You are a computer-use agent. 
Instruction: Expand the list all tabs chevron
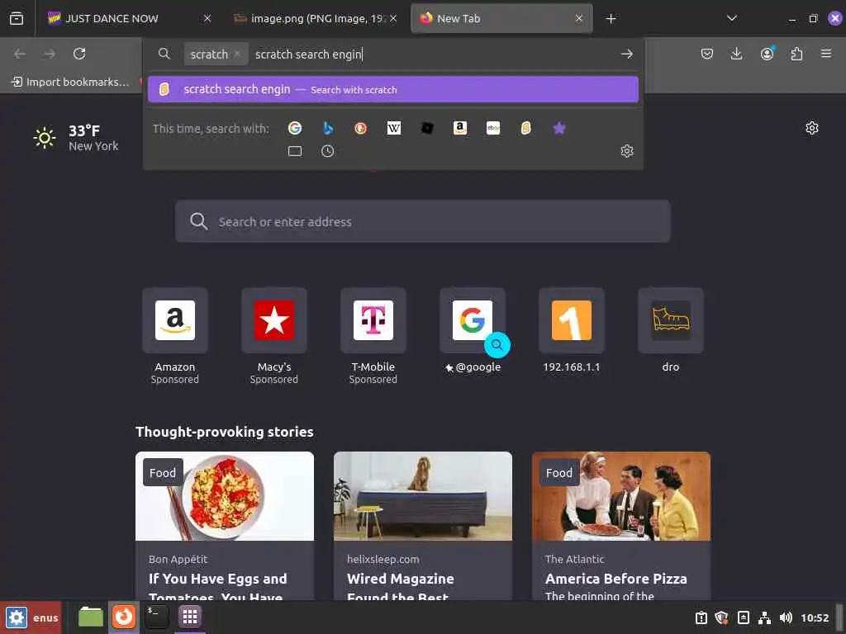732,18
